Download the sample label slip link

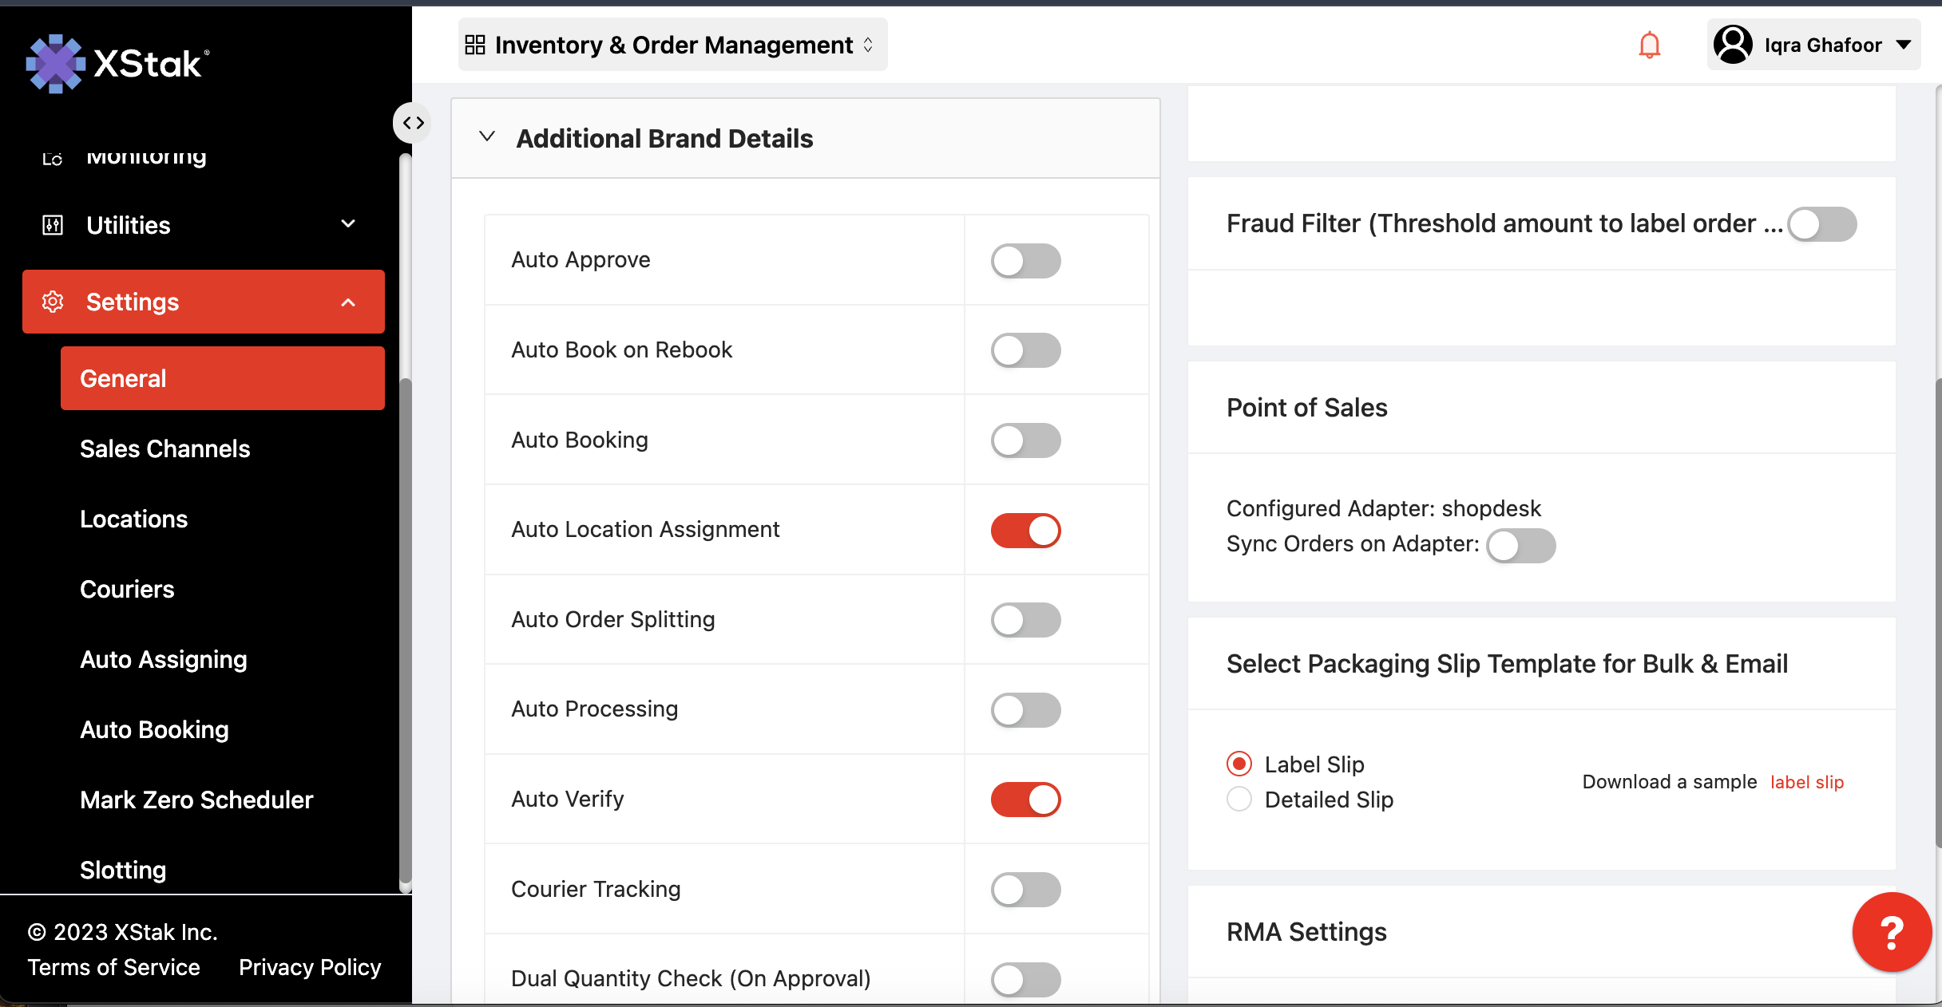1806,782
